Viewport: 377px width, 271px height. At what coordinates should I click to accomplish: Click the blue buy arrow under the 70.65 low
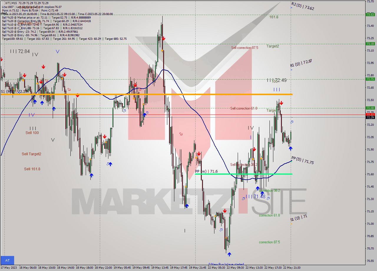click(x=229, y=254)
